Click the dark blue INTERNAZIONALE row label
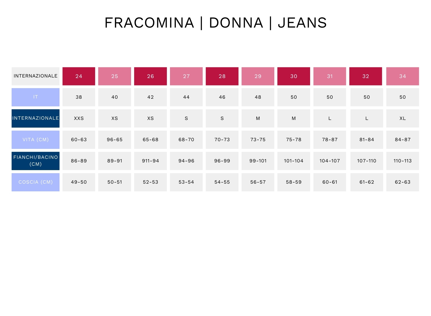 36,118
